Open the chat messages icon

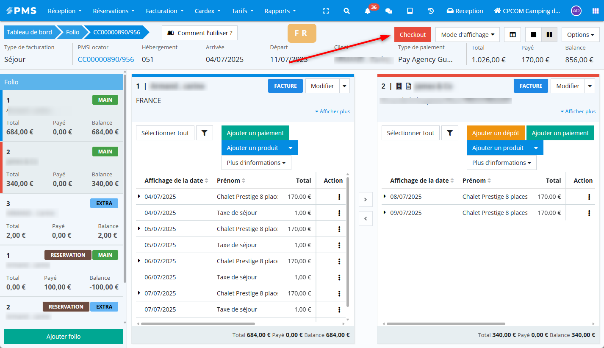[388, 11]
